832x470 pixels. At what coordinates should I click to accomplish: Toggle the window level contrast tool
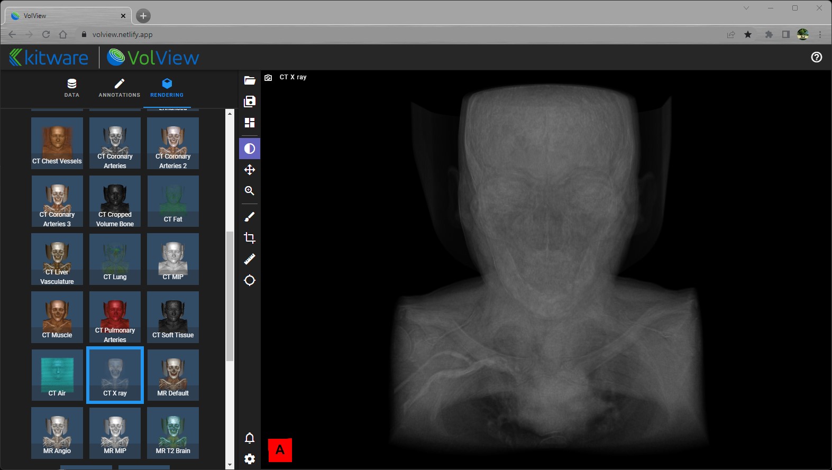250,149
